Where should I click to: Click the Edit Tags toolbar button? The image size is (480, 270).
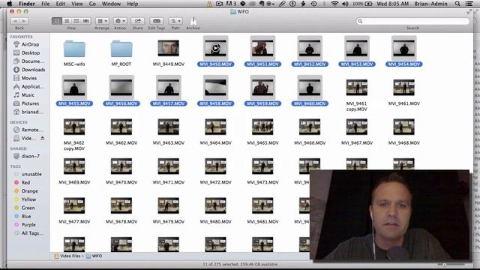coord(157,21)
